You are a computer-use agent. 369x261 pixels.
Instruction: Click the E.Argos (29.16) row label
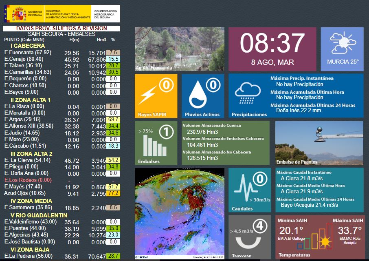click(22, 119)
